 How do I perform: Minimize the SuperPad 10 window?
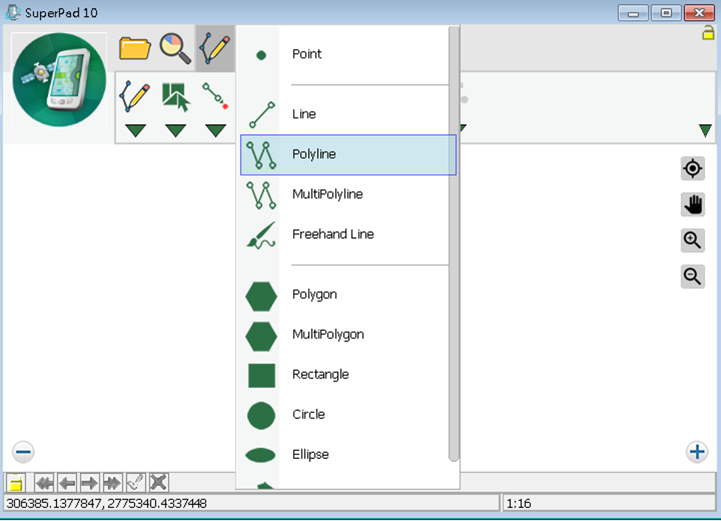click(x=633, y=13)
